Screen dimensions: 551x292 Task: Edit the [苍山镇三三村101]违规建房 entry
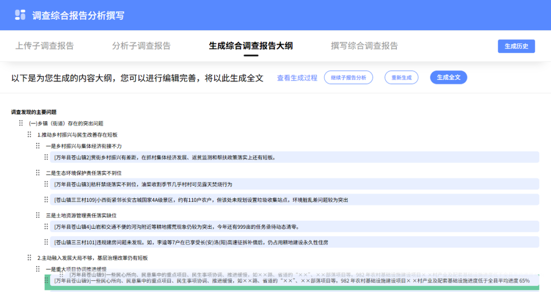click(294, 242)
